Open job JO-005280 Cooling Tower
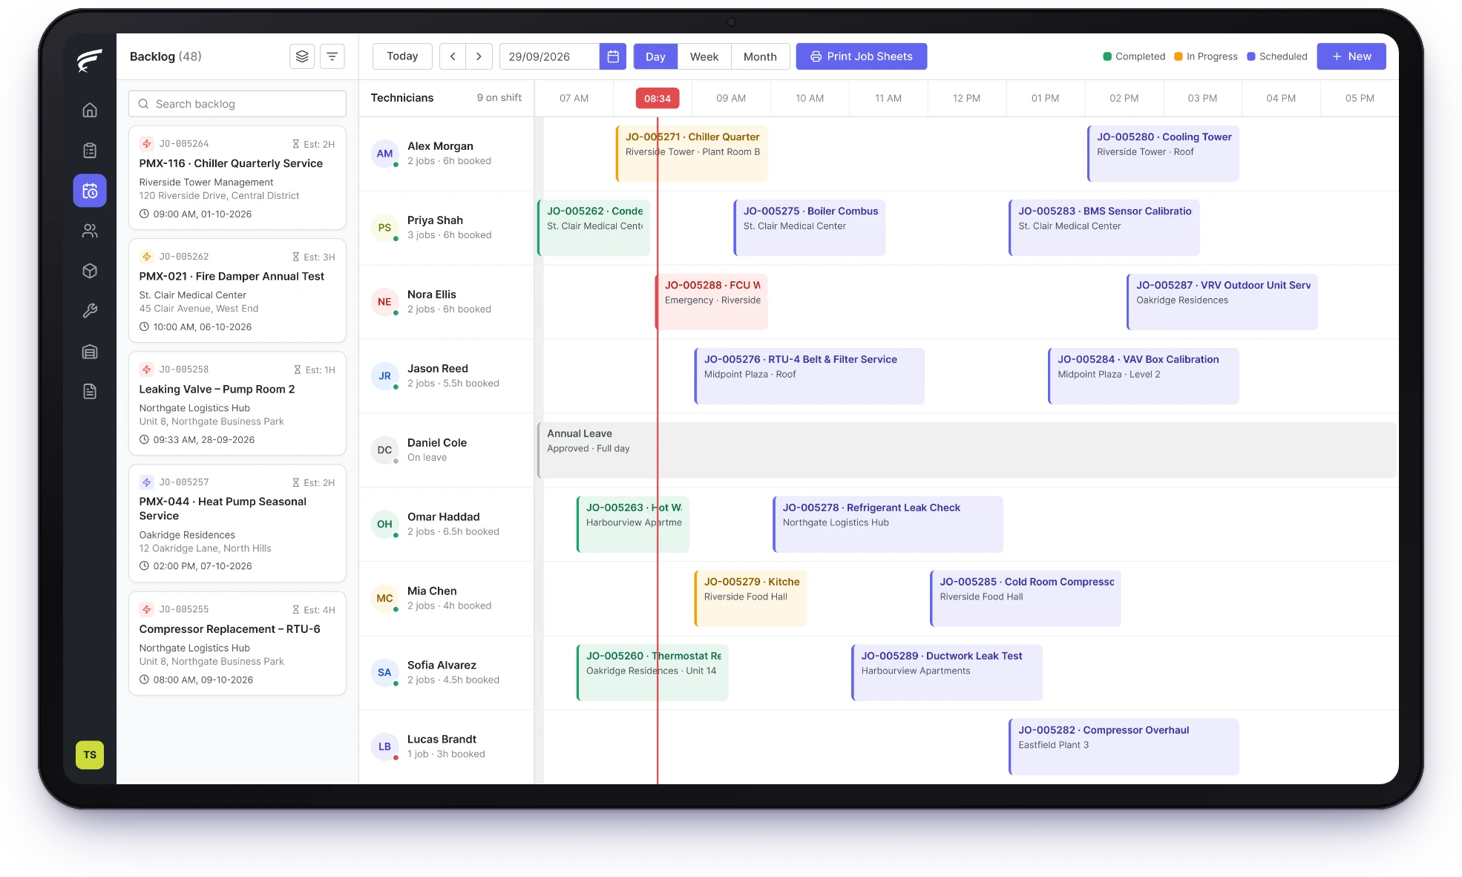This screenshot has width=1462, height=877. 1163,154
